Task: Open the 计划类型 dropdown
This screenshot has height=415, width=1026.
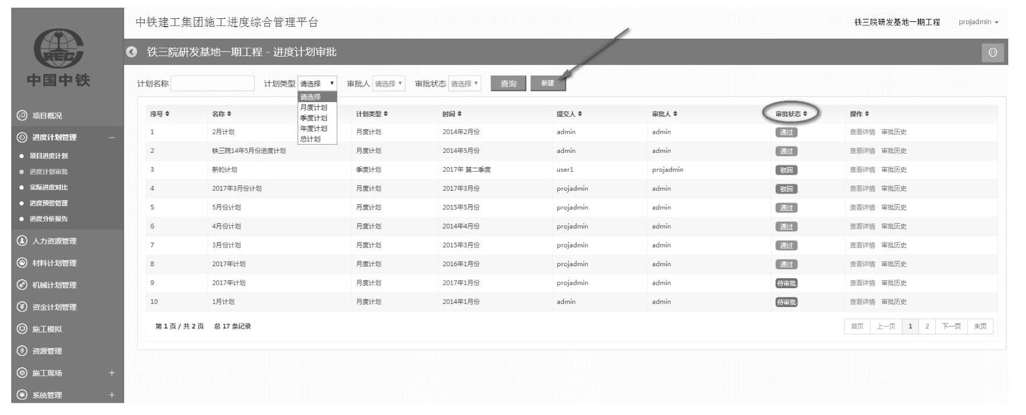Action: pyautogui.click(x=317, y=84)
